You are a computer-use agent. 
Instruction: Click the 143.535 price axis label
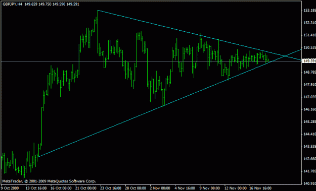click(x=309, y=147)
